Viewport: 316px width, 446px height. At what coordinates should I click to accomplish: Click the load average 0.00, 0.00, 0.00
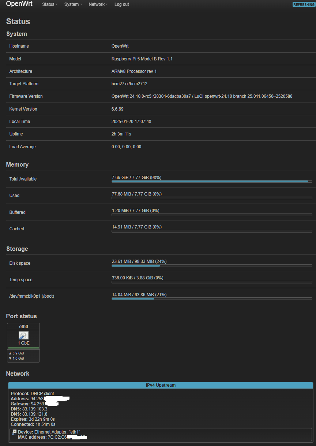pyautogui.click(x=126, y=147)
